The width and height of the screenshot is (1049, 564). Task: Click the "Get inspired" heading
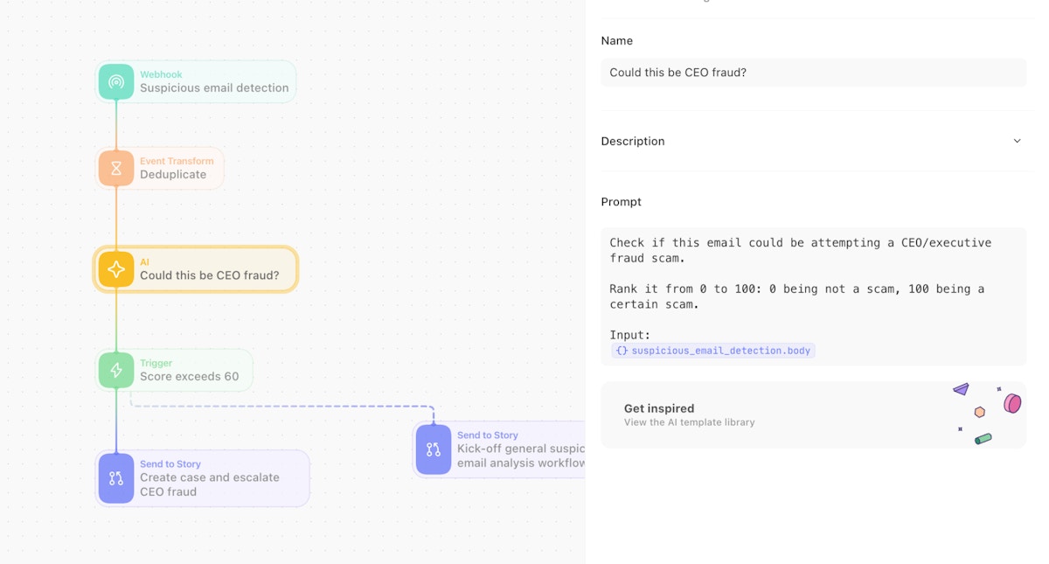click(x=659, y=408)
